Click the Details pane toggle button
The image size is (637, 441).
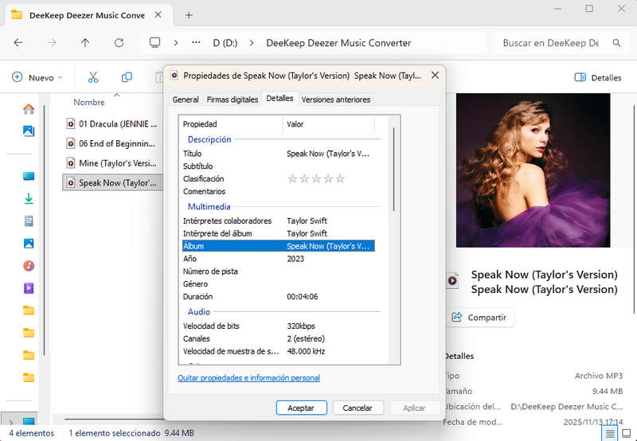click(x=598, y=77)
